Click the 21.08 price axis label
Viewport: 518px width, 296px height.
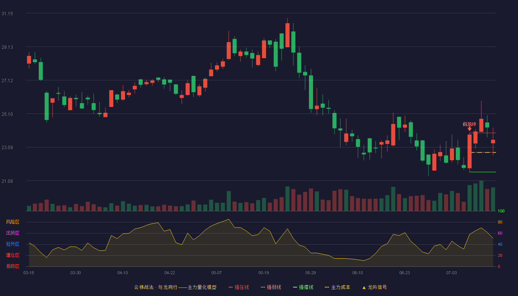tap(7, 181)
